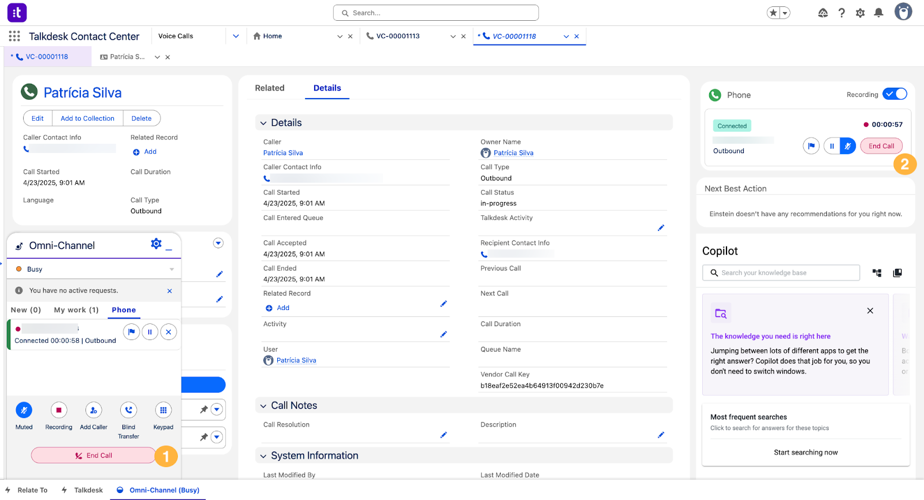The height and width of the screenshot is (500, 924).
Task: Click the flag icon in Phone panel
Action: 811,146
